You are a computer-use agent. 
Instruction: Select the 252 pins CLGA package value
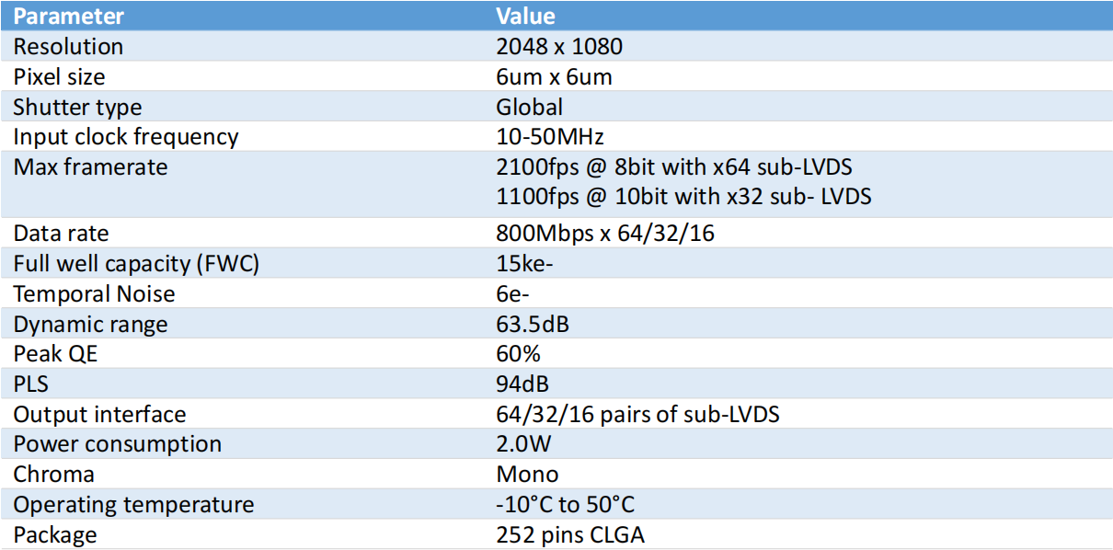(569, 534)
